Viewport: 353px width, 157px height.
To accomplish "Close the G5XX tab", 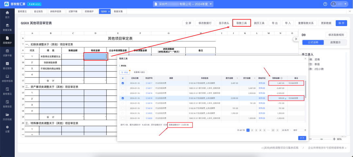I will 109,11.
